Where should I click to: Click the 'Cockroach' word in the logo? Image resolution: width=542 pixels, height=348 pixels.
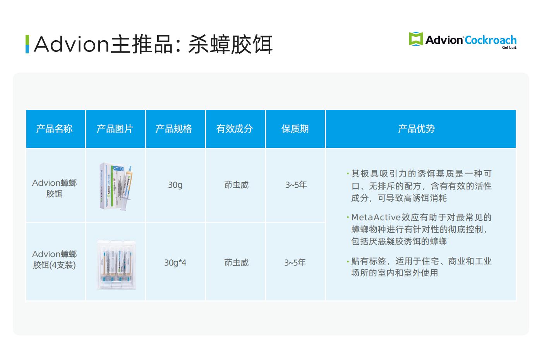pos(491,40)
